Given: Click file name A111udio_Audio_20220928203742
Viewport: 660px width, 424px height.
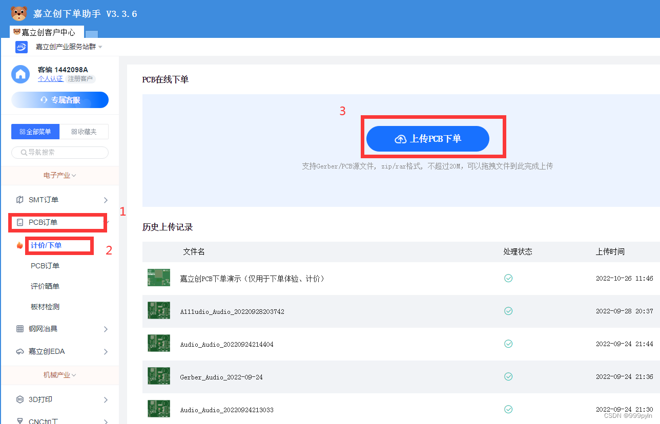Looking at the screenshot, I should pyautogui.click(x=232, y=311).
